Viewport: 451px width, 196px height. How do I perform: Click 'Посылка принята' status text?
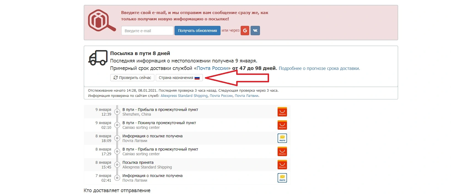(138, 162)
